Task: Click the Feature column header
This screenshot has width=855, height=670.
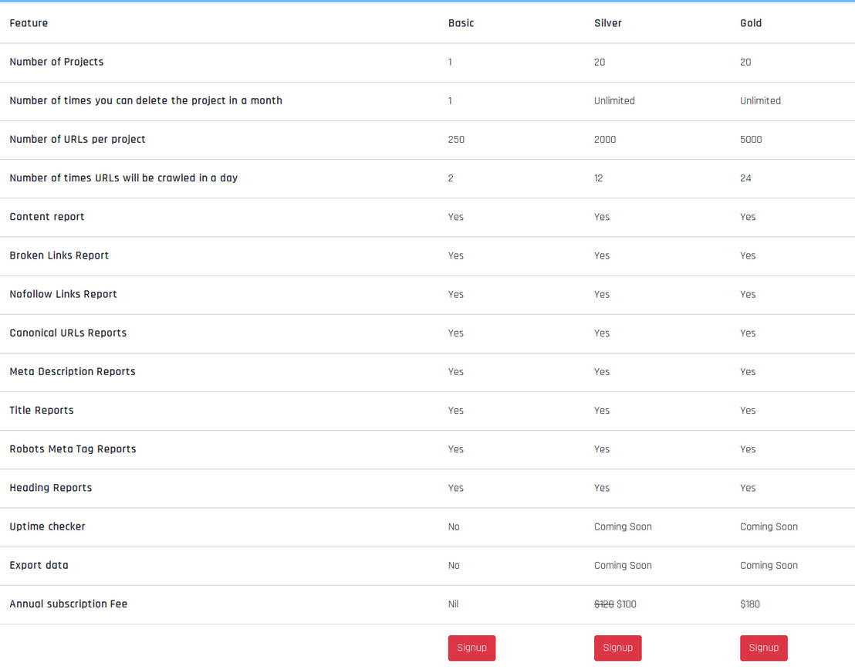Action: coord(29,23)
